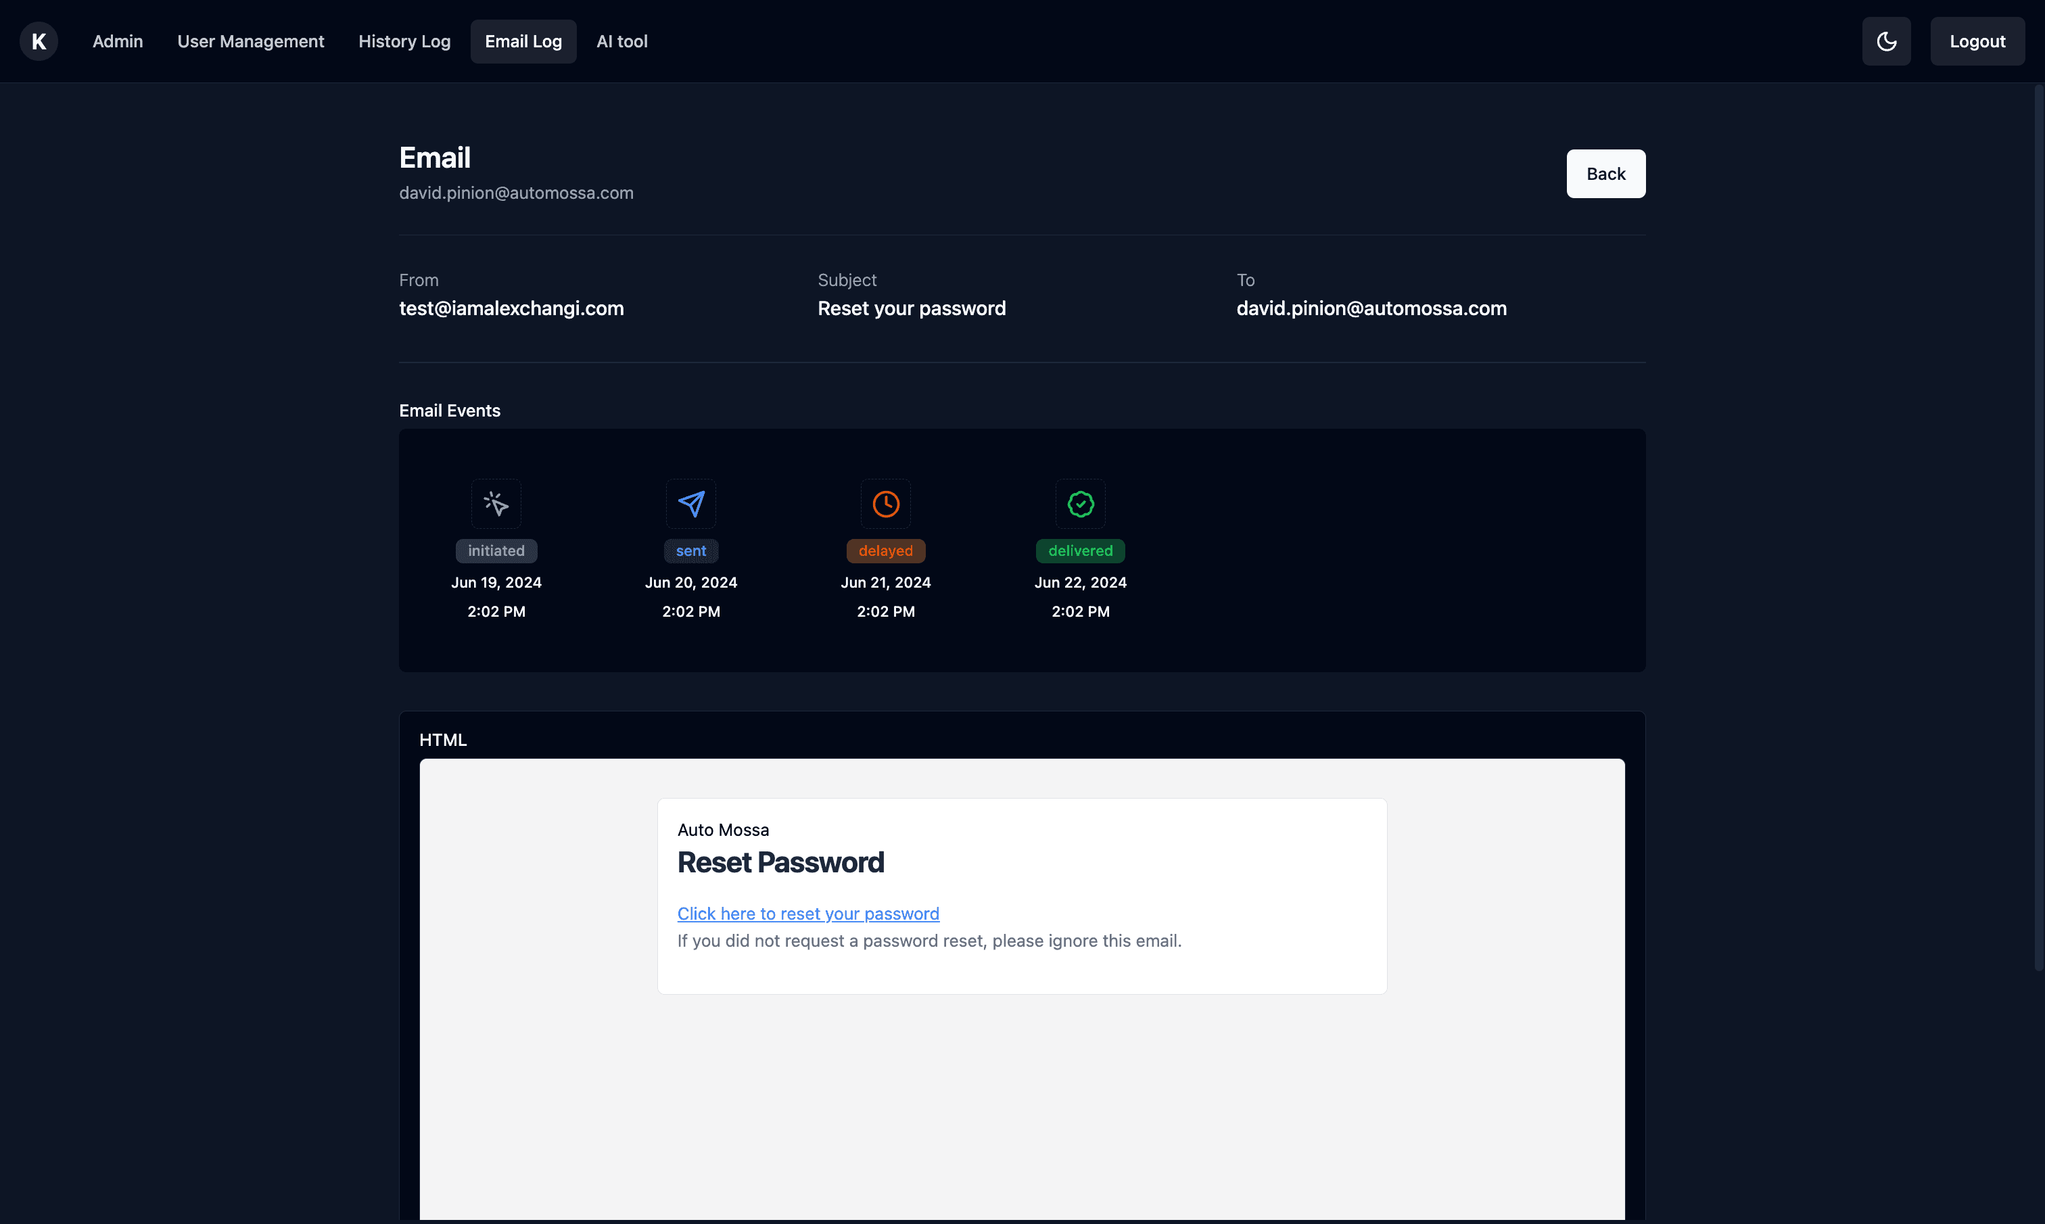Select the Email Log tab
2045x1224 pixels.
(523, 41)
